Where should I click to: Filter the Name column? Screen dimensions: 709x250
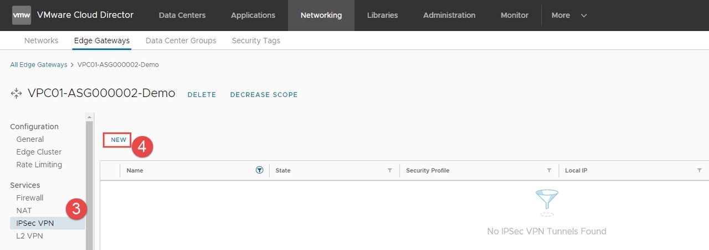pos(259,170)
